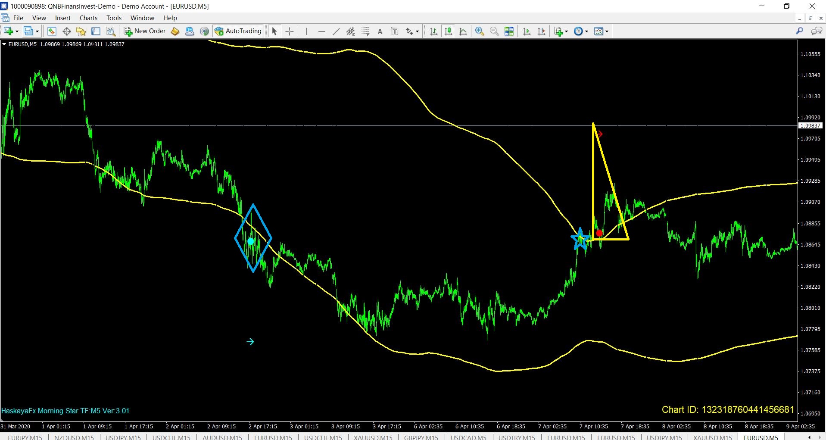
Task: Open the Window menu
Action: click(142, 18)
